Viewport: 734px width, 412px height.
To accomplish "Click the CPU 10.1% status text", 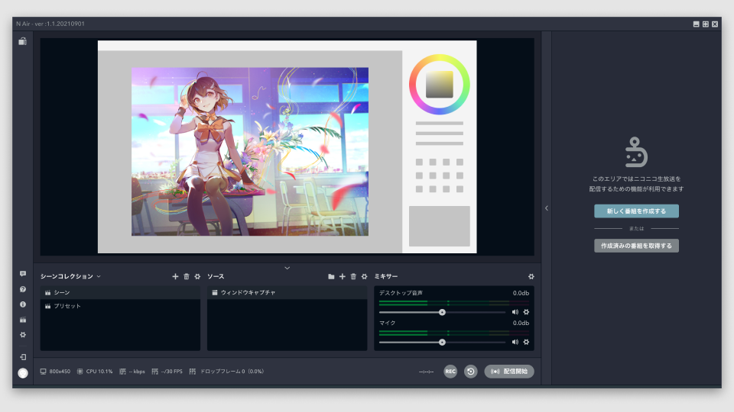I will 99,372.
